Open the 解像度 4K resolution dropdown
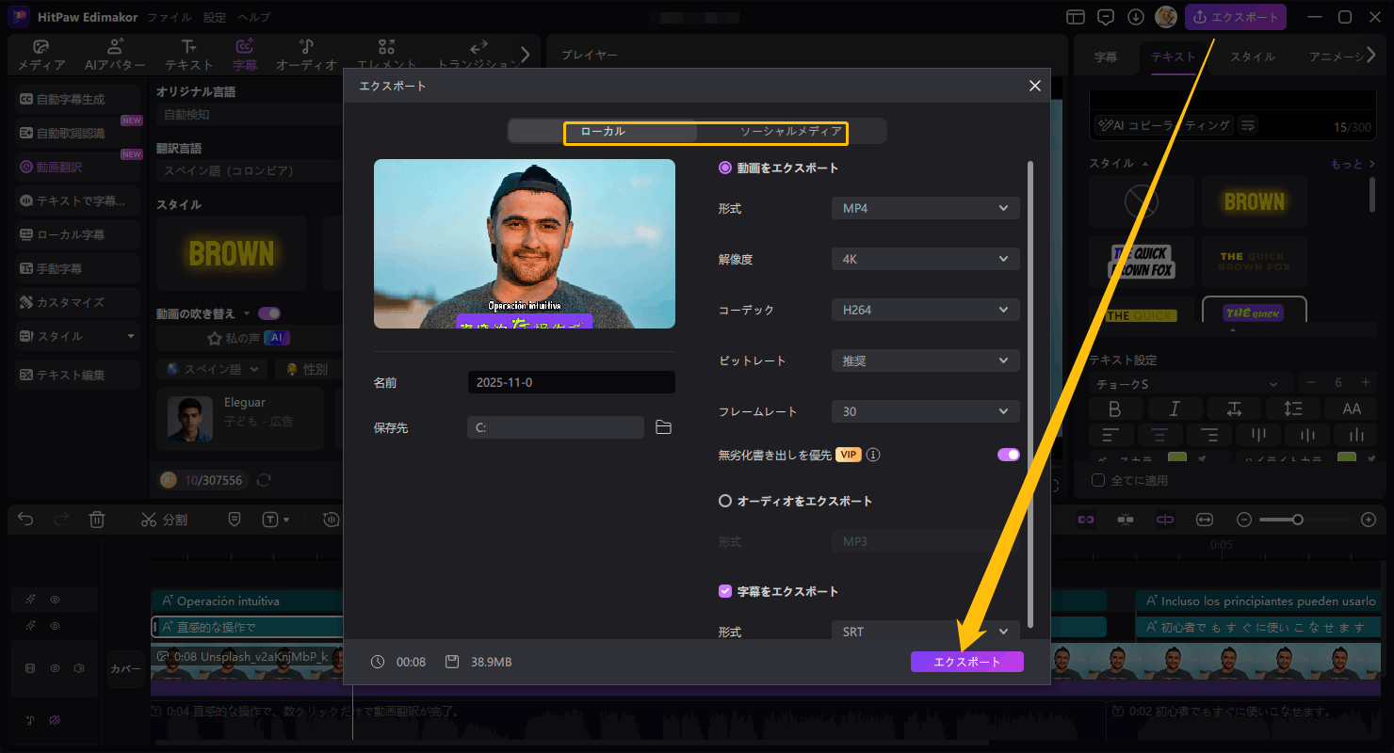 coord(924,259)
